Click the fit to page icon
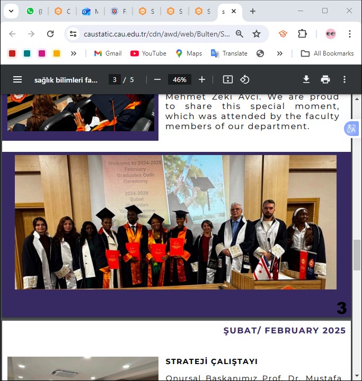The image size is (362, 381). pyautogui.click(x=228, y=79)
